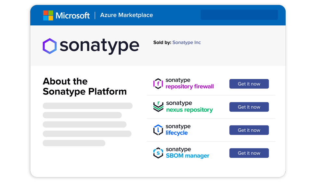This screenshot has width=325, height=183.
Task: Click the search box in header
Action: coord(239,15)
